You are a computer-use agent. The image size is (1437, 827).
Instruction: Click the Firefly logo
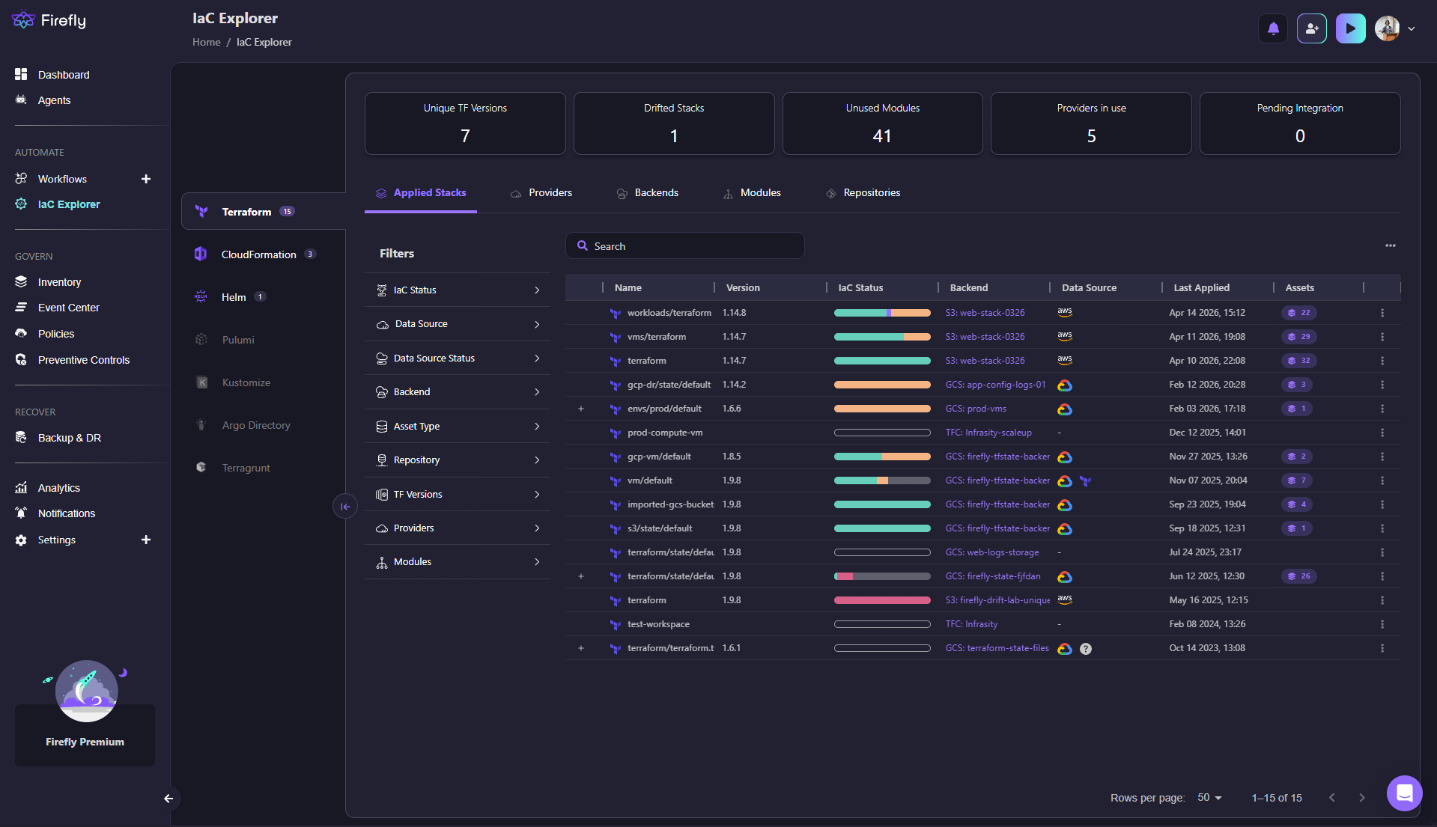click(x=49, y=20)
